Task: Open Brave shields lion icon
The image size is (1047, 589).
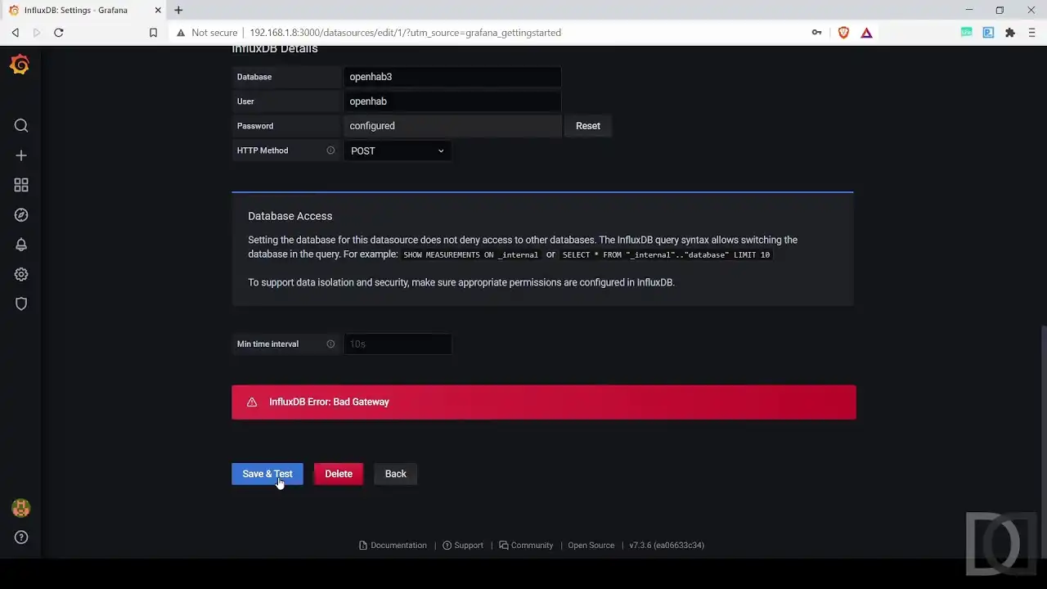Action: [x=843, y=33]
